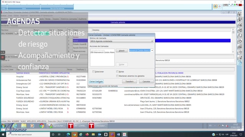Click the Cerrar Llamada button
Image resolution: width=245 pixels, height=137 pixels.
tap(96, 81)
